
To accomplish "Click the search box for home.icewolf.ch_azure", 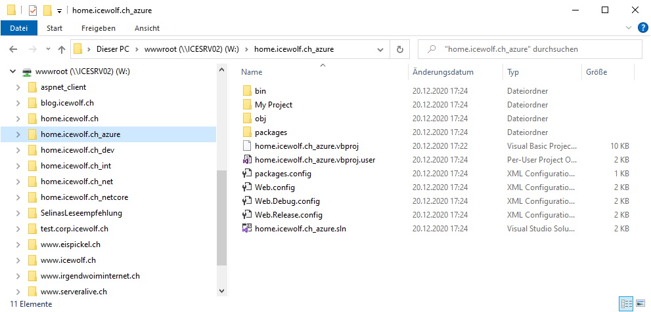I will click(529, 49).
